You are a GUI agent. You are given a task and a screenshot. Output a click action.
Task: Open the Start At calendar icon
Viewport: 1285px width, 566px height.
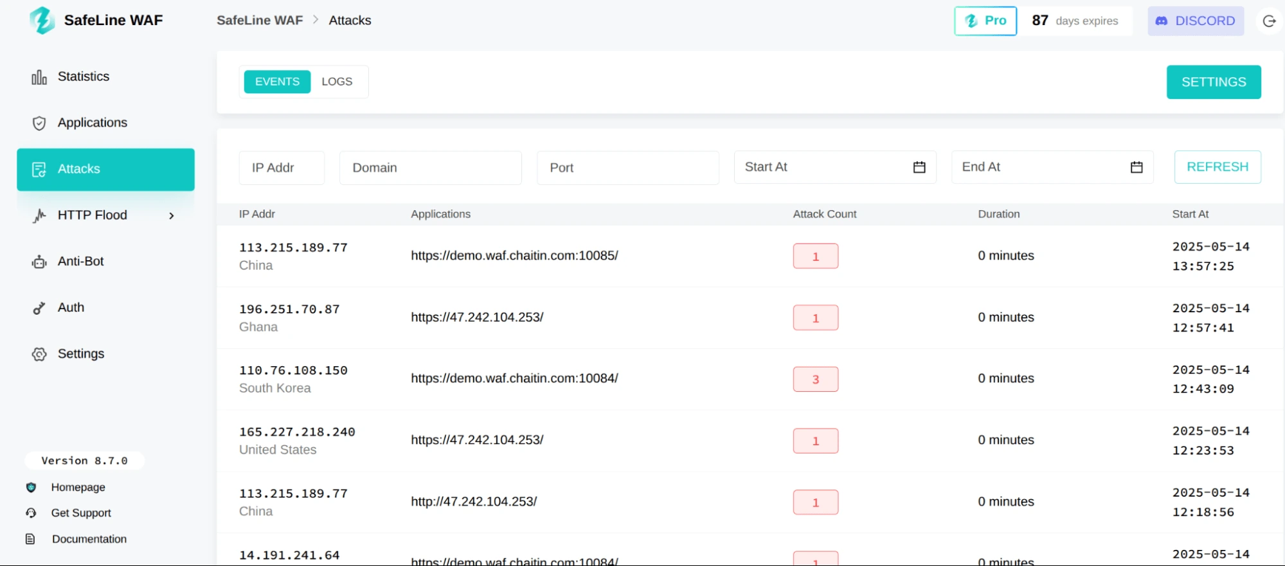[x=919, y=167]
